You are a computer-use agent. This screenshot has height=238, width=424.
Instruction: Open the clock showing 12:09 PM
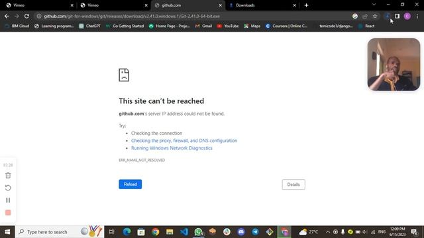tap(397, 232)
